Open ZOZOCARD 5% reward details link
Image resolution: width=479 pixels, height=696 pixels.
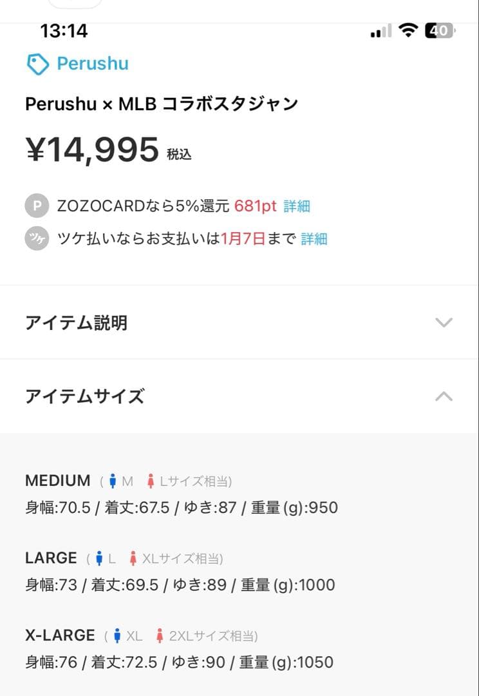pos(297,206)
